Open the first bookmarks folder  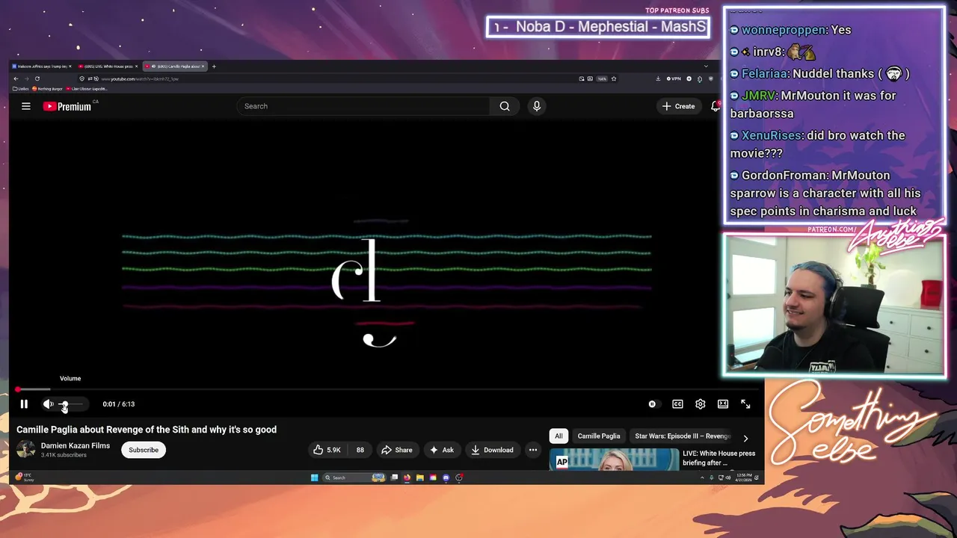(21, 89)
